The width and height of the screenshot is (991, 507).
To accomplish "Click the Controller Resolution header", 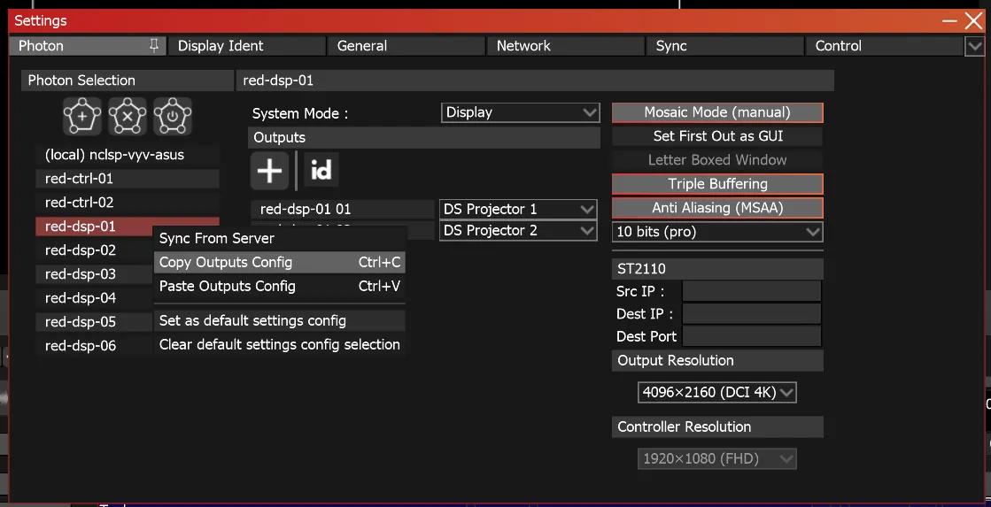I will [x=717, y=426].
